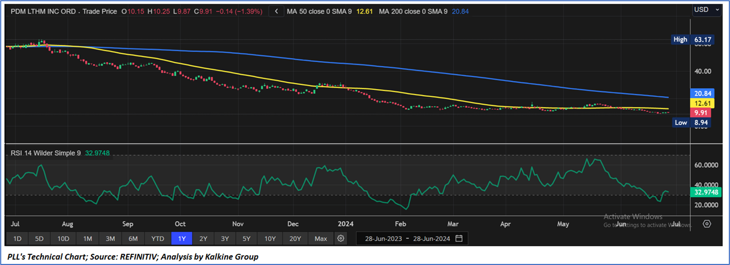Choose the 1M time range
This screenshot has height=265, width=730.
point(87,238)
